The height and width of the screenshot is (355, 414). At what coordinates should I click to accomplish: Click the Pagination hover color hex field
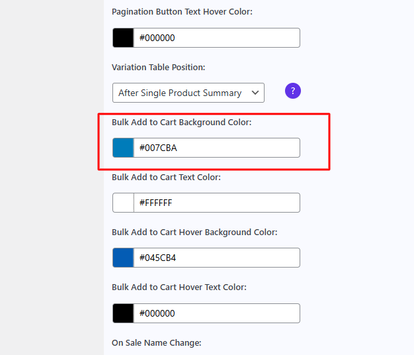tap(216, 38)
